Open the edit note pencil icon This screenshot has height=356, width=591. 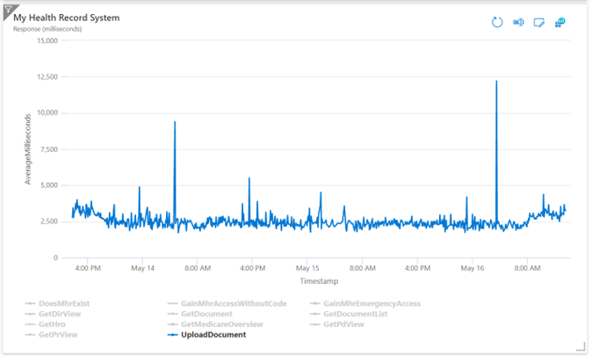pyautogui.click(x=539, y=22)
